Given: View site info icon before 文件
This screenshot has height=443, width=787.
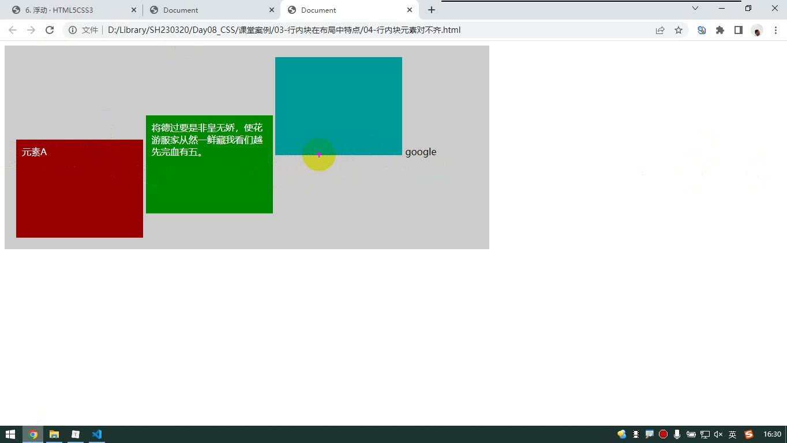Looking at the screenshot, I should click(73, 30).
